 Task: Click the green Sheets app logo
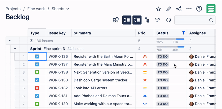211,9
